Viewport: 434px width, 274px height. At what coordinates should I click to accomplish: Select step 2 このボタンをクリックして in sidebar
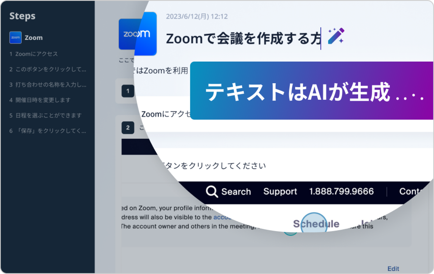click(48, 69)
